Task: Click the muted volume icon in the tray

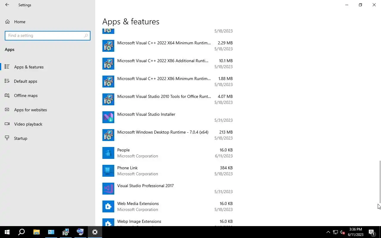Action: pyautogui.click(x=343, y=232)
